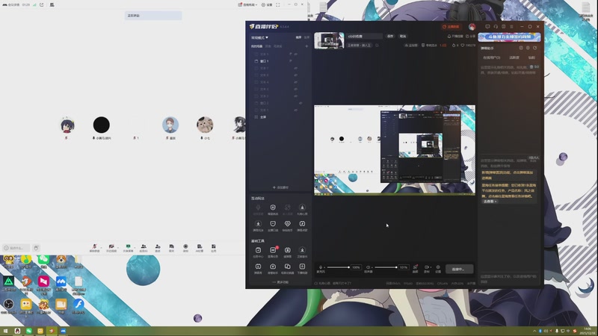
Task: Click 录制 record in meeting toolbar
Action: [185, 248]
